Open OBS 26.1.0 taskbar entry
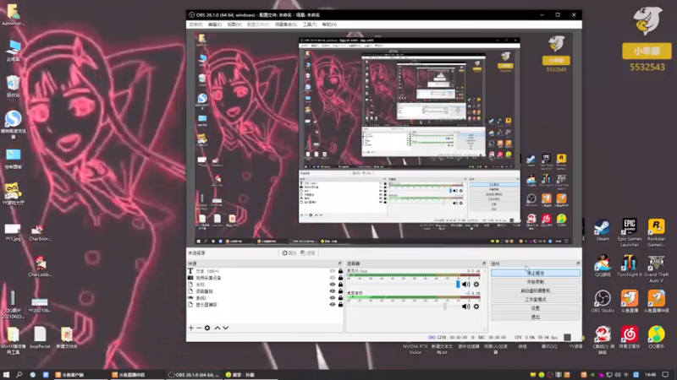Screen dimensions: 677x380 click(194, 374)
